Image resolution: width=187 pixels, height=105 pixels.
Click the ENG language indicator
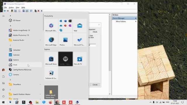tap(167, 102)
